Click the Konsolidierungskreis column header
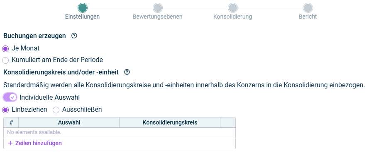 [x=170, y=122]
